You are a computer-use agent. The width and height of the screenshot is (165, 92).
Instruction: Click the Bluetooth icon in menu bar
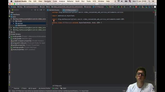115,1
